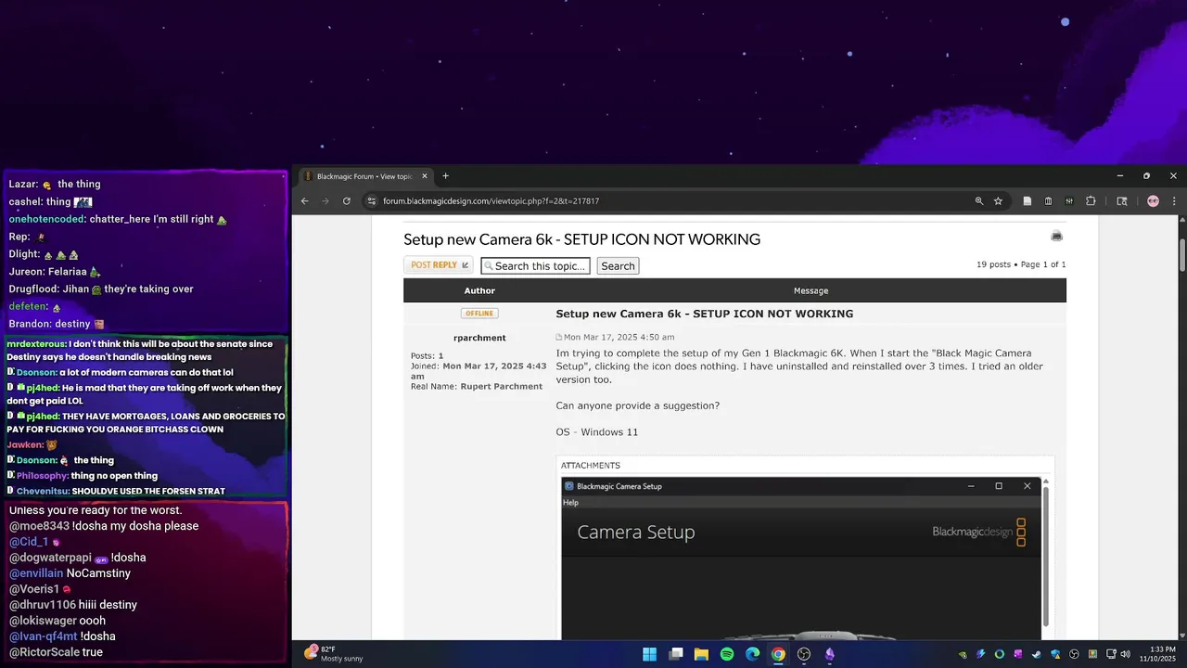
Task: Open the network tray icon
Action: click(x=1111, y=654)
